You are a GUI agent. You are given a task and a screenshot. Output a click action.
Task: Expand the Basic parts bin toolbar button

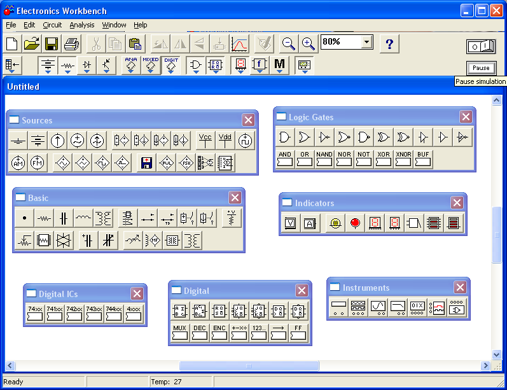pos(67,66)
